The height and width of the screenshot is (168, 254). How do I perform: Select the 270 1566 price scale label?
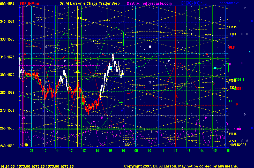click(x=7, y=110)
